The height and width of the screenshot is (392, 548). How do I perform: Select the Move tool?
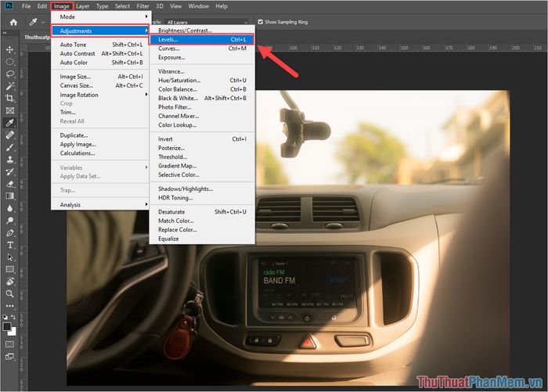tap(9, 49)
